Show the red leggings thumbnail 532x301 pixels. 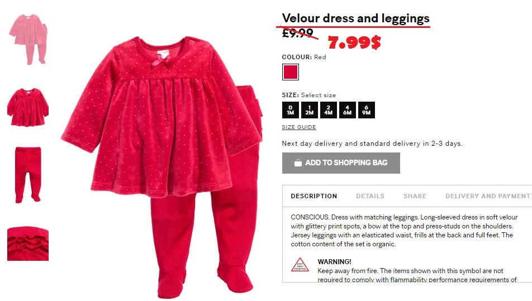point(28,175)
